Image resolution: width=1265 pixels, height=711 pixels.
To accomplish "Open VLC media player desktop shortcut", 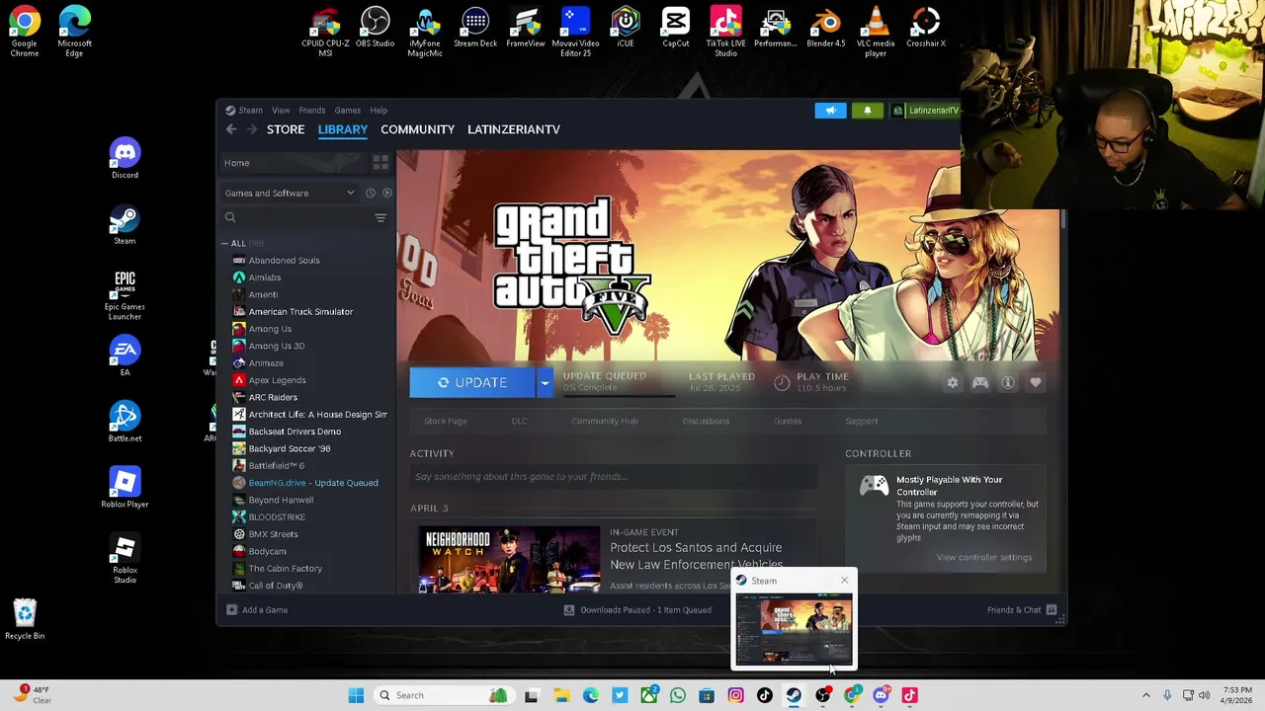I will click(876, 32).
